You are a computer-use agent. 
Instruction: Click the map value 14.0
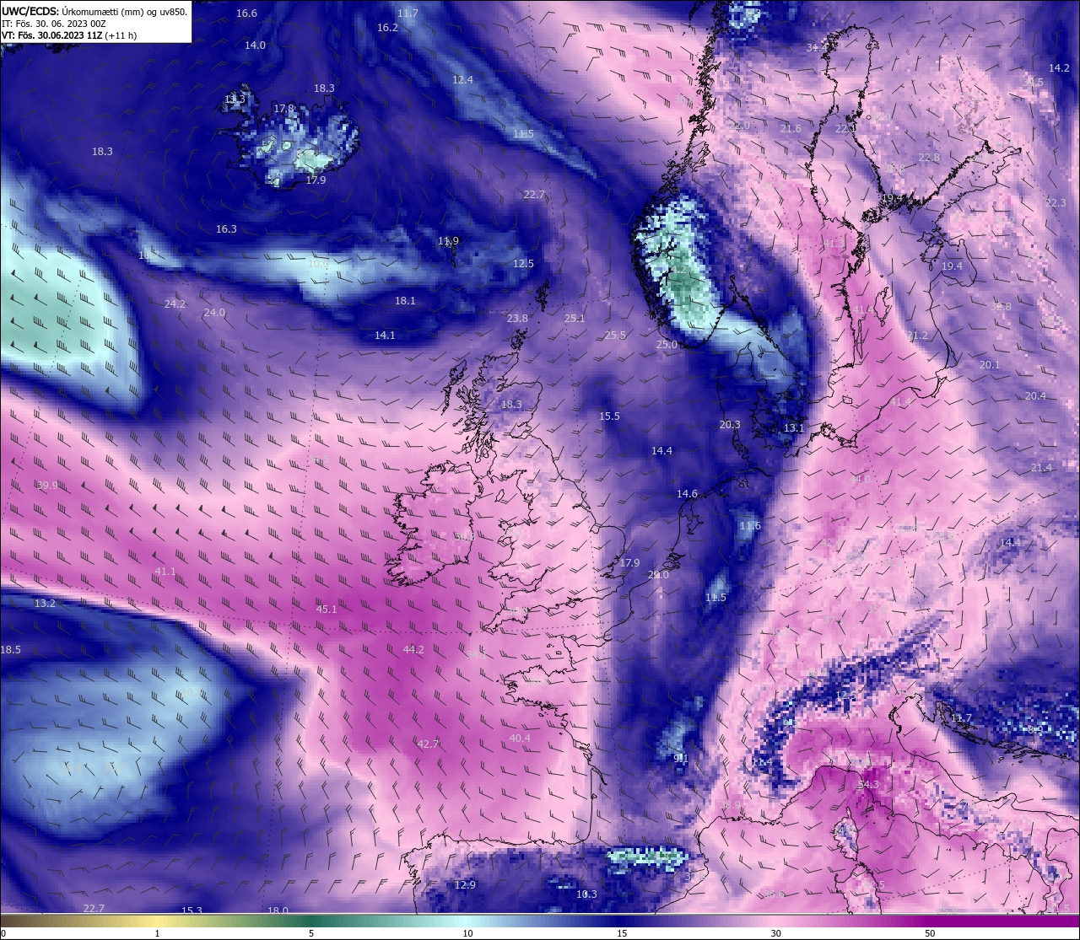point(255,45)
